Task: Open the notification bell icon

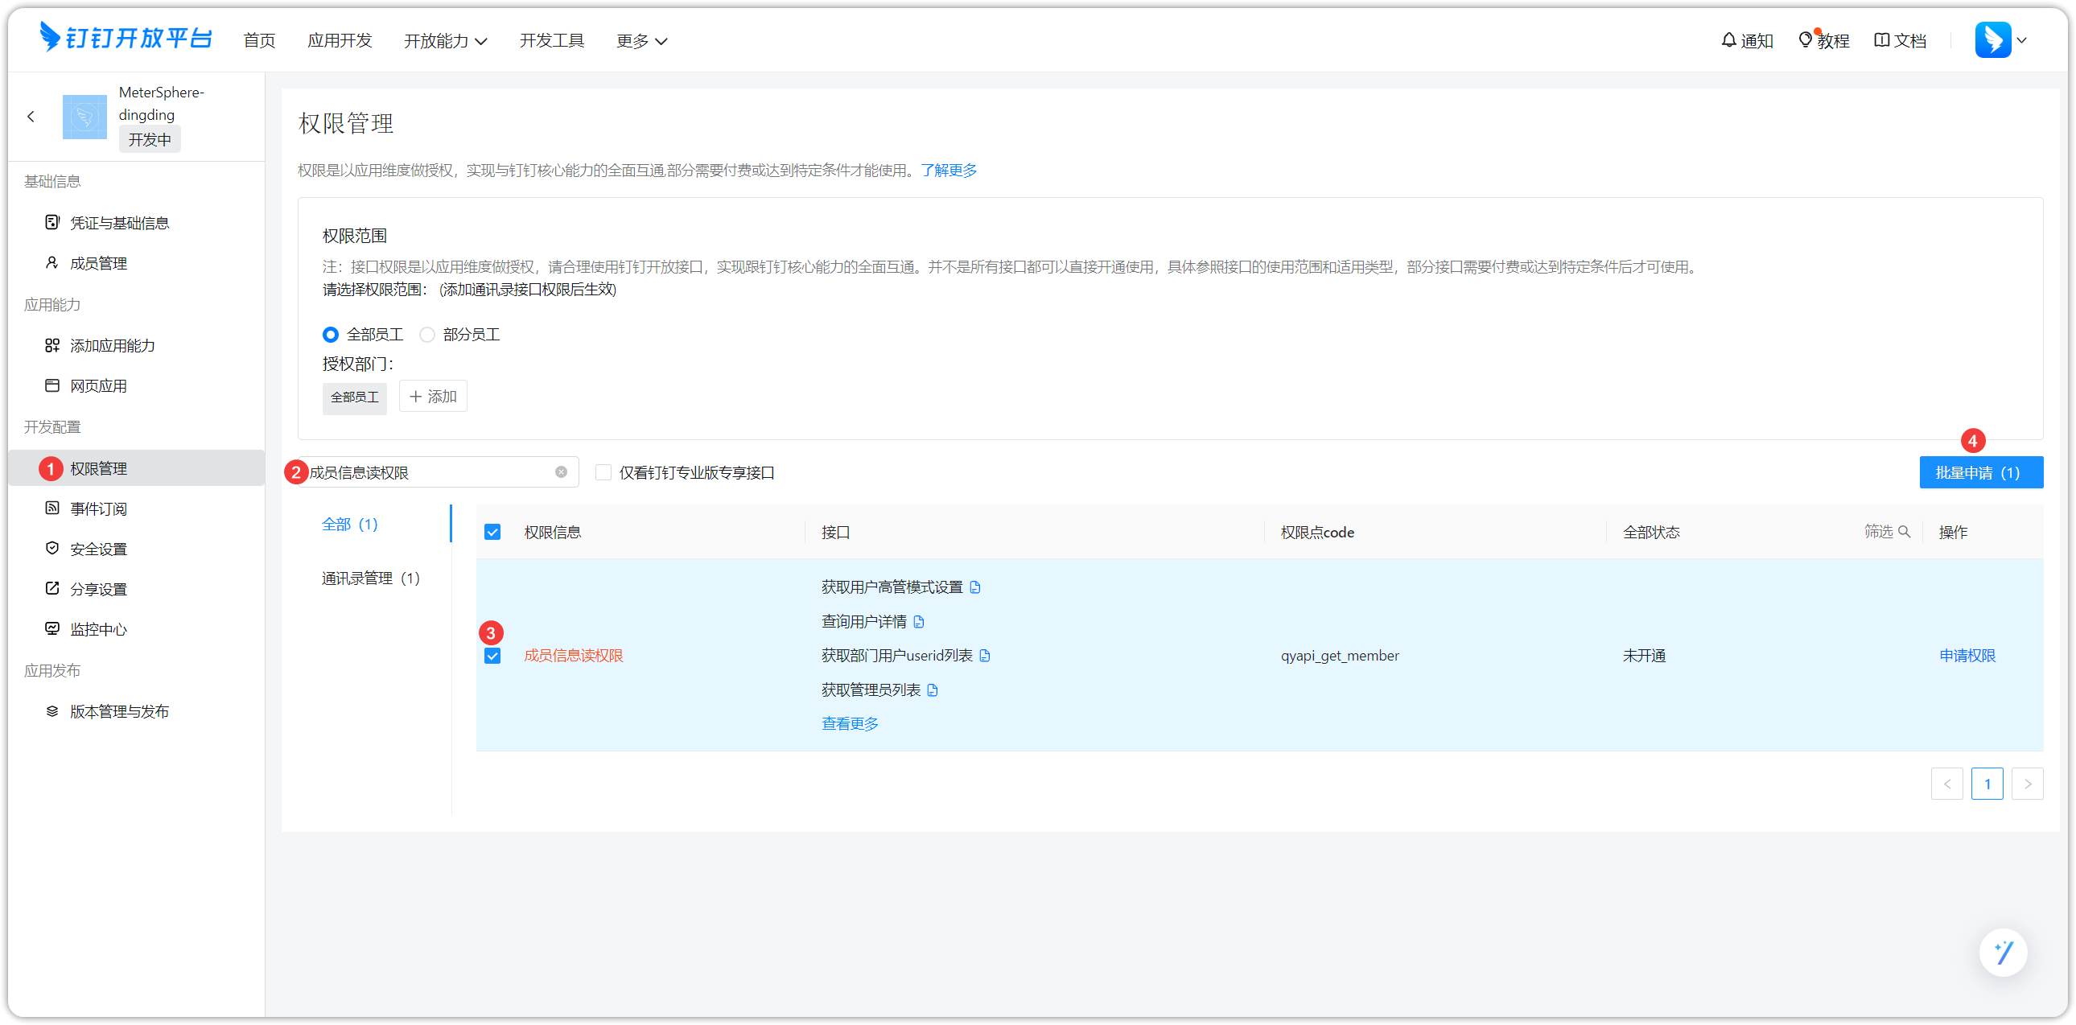Action: (1728, 40)
